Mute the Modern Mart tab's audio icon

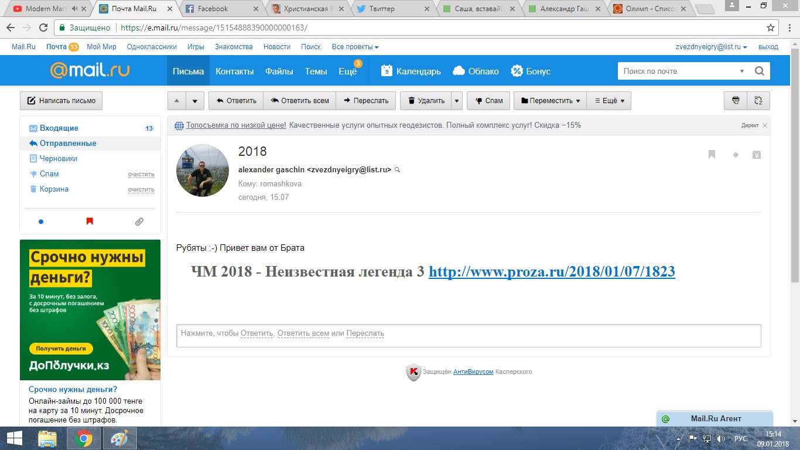coord(76,9)
